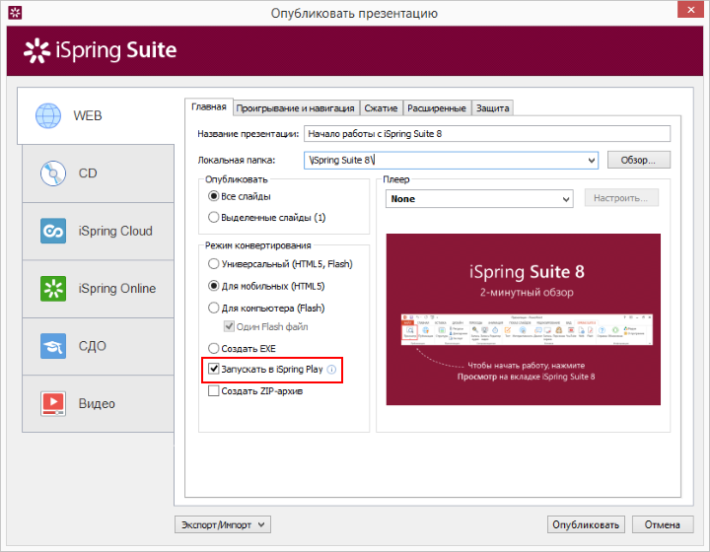
Task: Click the Опубликовать button
Action: (586, 524)
